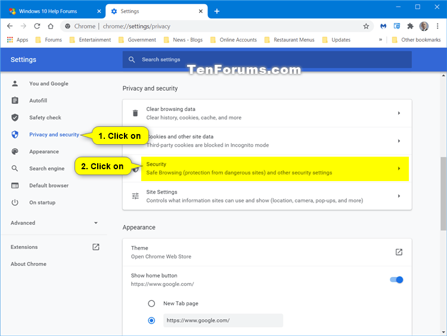Open Search engine settings section
Image resolution: width=447 pixels, height=336 pixels.
46,169
